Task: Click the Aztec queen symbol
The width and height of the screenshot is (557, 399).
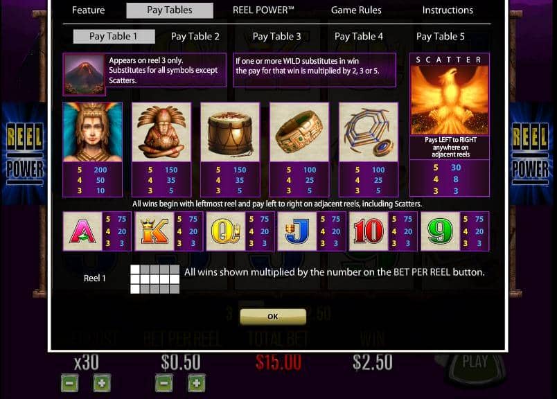Action: tap(92, 132)
